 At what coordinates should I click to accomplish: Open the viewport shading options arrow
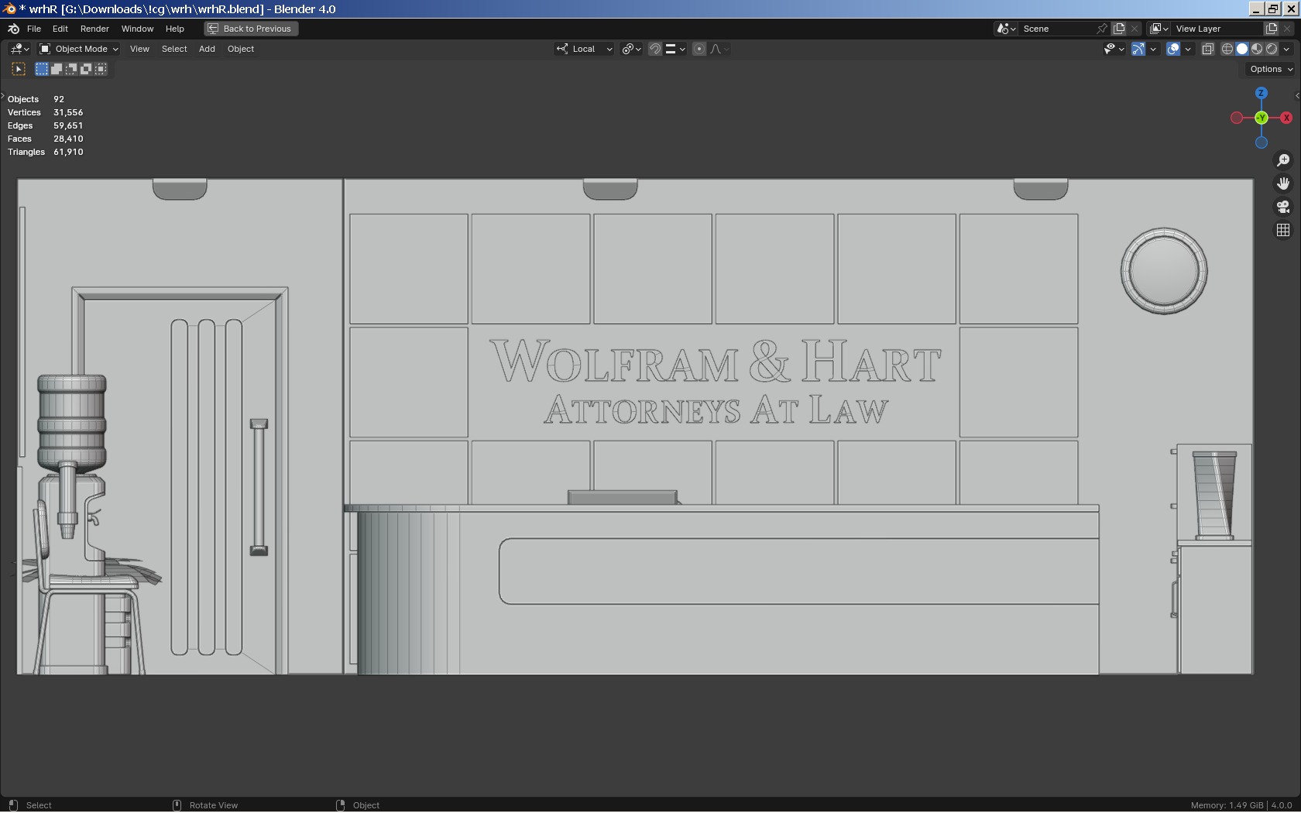[x=1286, y=49]
